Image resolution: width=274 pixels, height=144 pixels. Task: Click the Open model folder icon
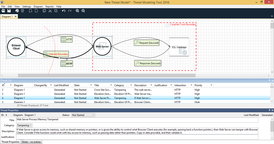(x=3, y=11)
